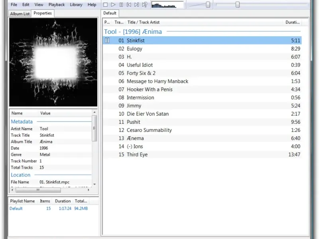Viewport: 319px width, 239px height.
Task: Open the Playback menu
Action: (x=57, y=4)
